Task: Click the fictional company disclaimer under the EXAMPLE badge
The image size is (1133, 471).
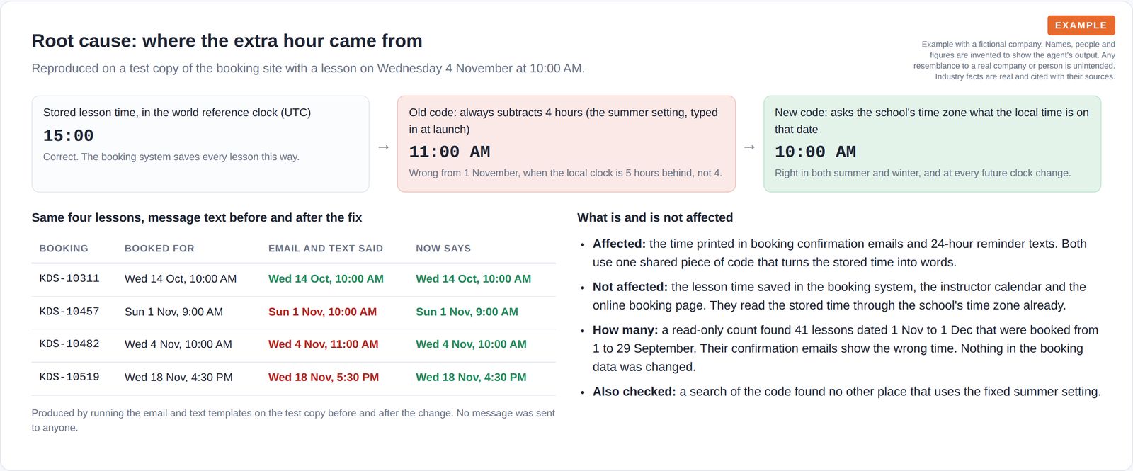Action: pos(1014,60)
